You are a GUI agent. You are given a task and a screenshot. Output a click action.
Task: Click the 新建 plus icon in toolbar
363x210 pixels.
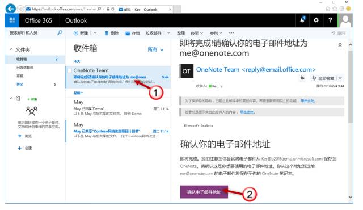point(75,33)
